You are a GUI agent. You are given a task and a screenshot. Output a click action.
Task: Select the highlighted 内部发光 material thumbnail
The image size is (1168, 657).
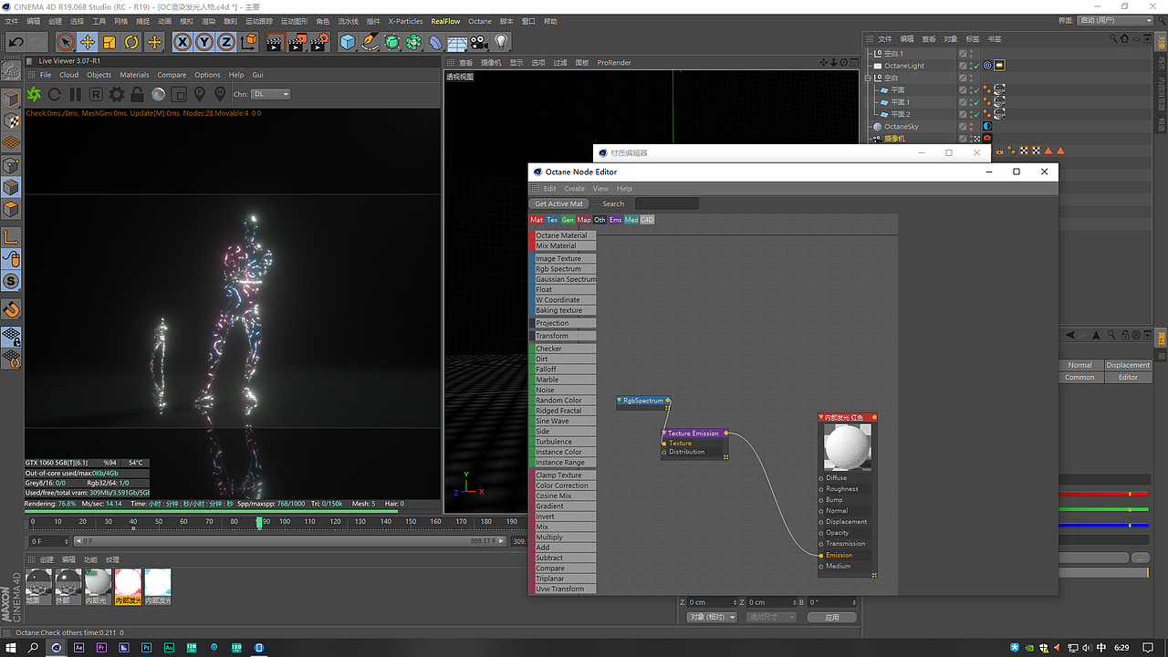129,585
